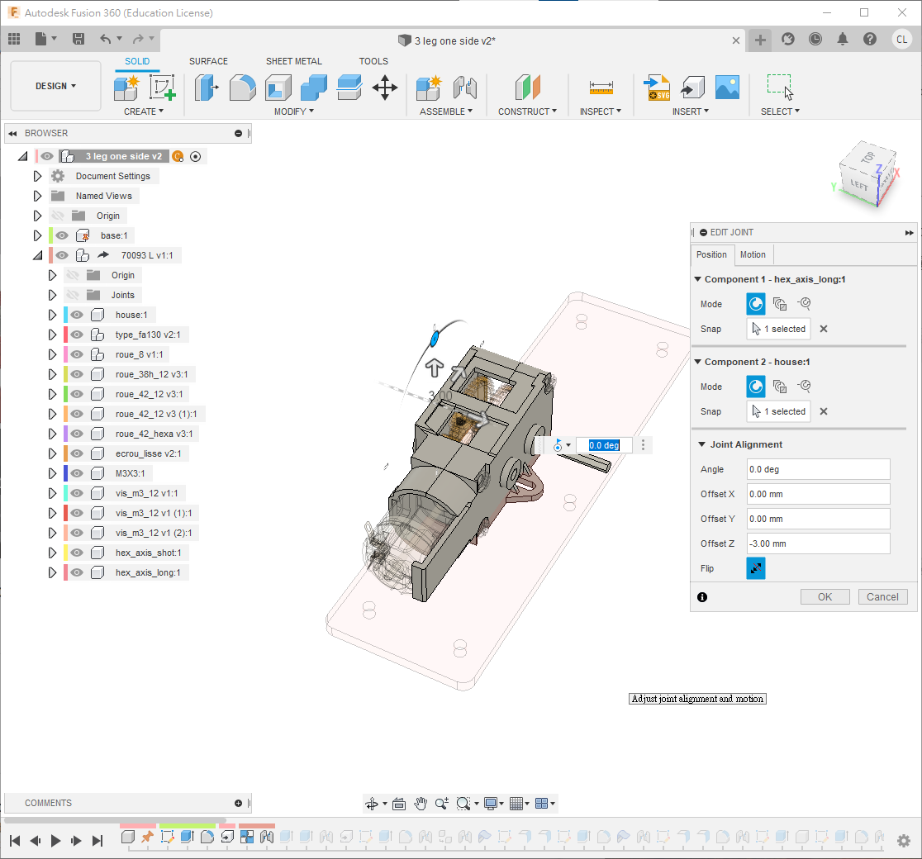Image resolution: width=922 pixels, height=859 pixels.
Task: Click the Flip joint alignment icon
Action: pos(755,568)
